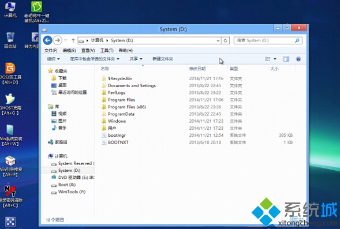Open the 文件(F) menu
340x229 pixels.
click(x=51, y=51)
